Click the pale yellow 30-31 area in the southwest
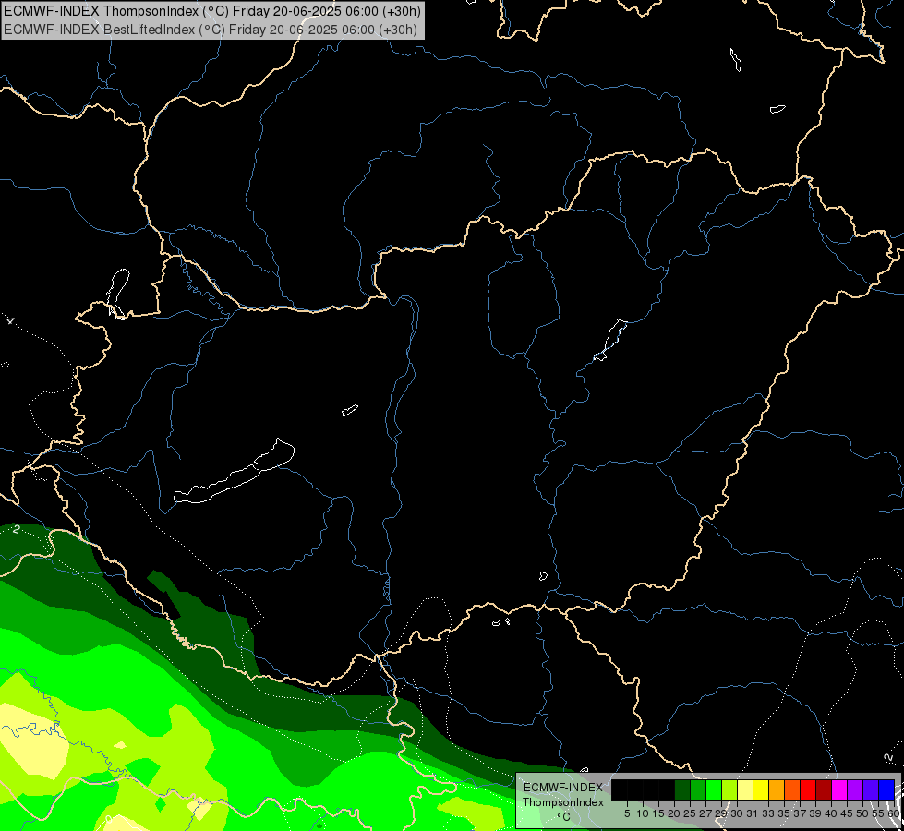The width and height of the screenshot is (904, 831). click(34, 744)
